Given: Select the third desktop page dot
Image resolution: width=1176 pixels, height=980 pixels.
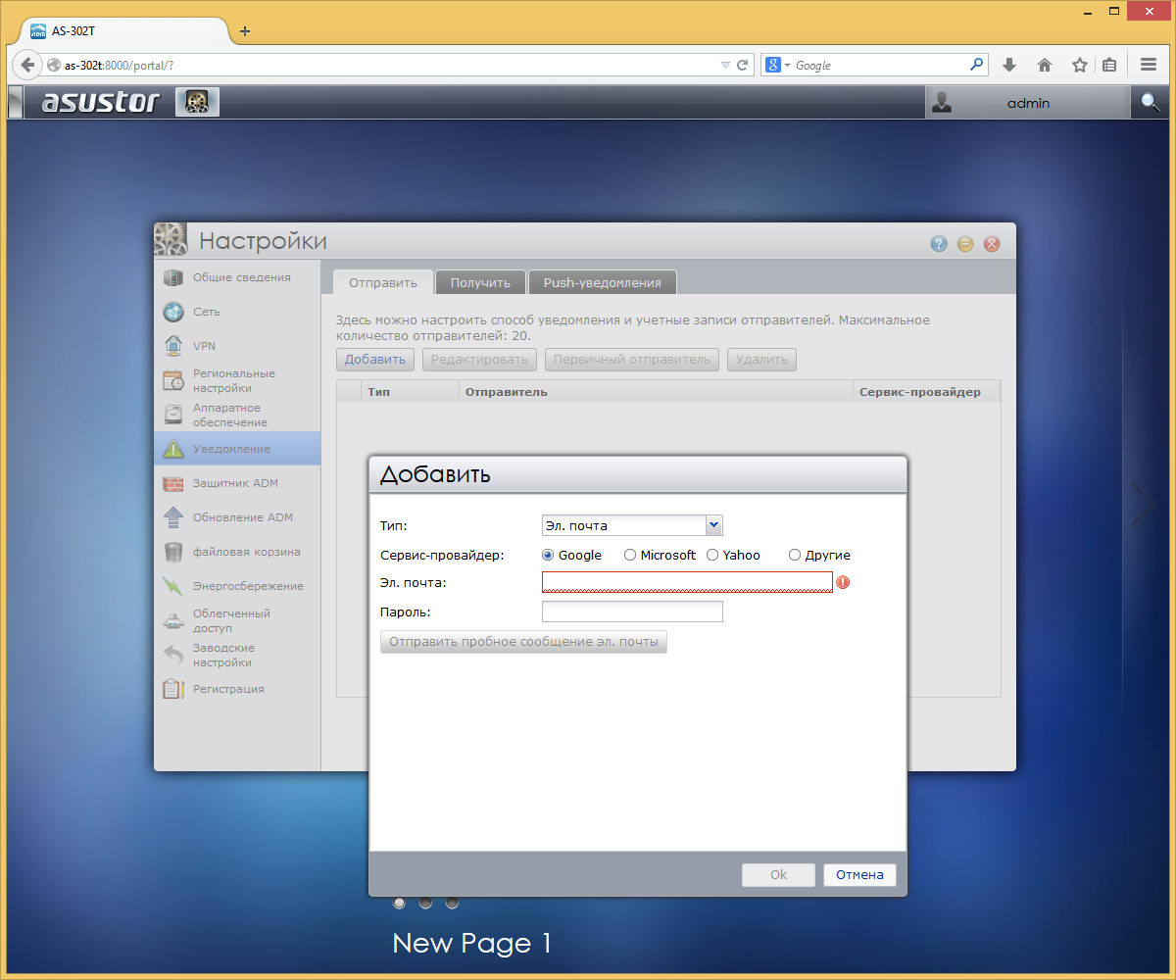Looking at the screenshot, I should click(452, 903).
